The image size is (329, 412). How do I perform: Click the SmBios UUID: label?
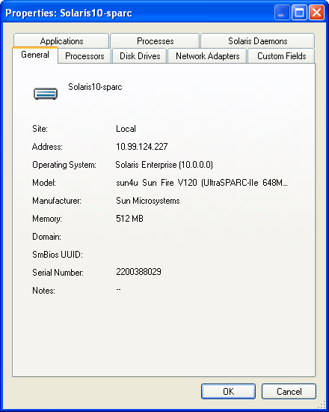[58, 255]
